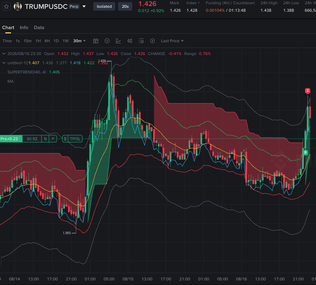Select the 1D interval
316x285 pixels.
click(x=56, y=41)
